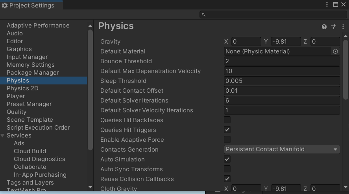Open Contacts Generation dropdown
This screenshot has width=349, height=194.
(x=282, y=149)
